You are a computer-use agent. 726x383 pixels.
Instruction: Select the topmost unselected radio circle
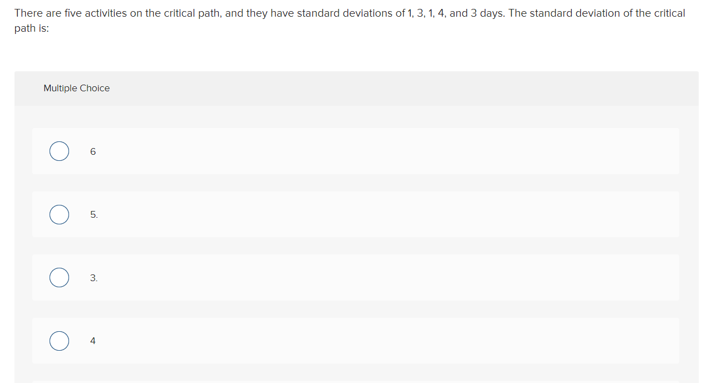pyautogui.click(x=59, y=151)
